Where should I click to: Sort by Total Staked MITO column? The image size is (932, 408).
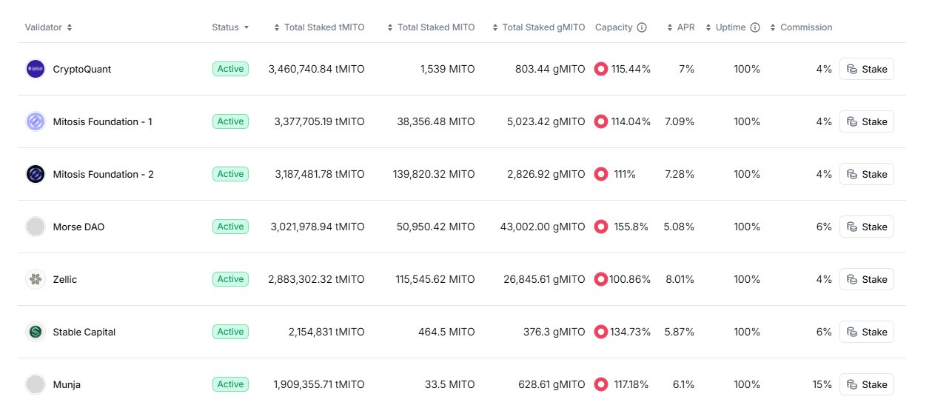pos(431,27)
